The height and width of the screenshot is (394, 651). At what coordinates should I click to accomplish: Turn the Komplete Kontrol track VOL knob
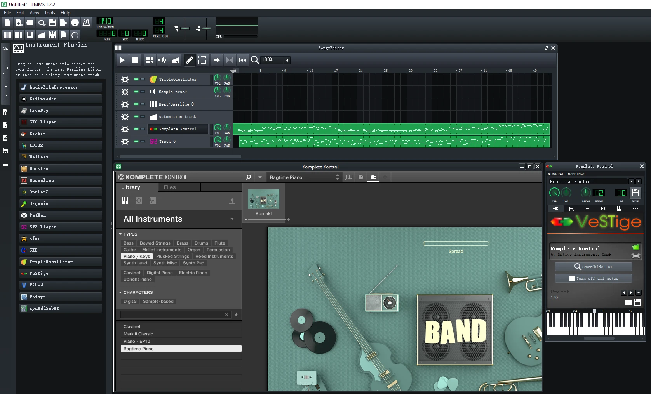tap(218, 128)
